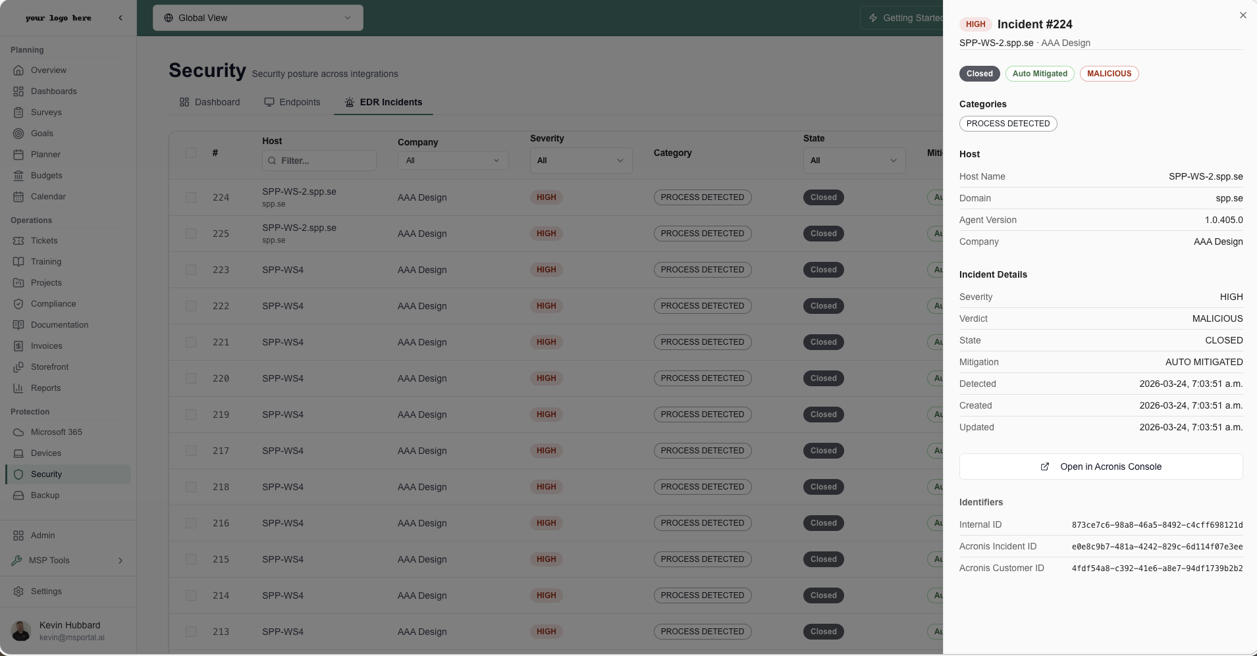1257x656 pixels.
Task: Click Open in Acronis Console button
Action: [x=1100, y=467]
